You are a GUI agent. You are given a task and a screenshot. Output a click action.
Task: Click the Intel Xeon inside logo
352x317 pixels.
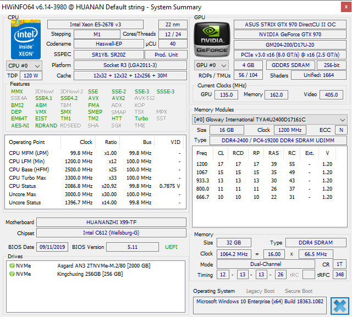click(26, 39)
